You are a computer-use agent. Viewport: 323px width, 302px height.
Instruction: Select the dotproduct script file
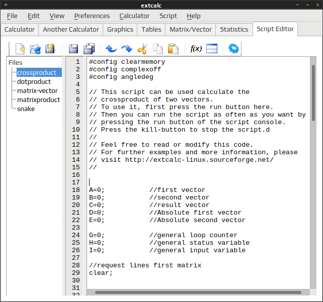(x=34, y=82)
